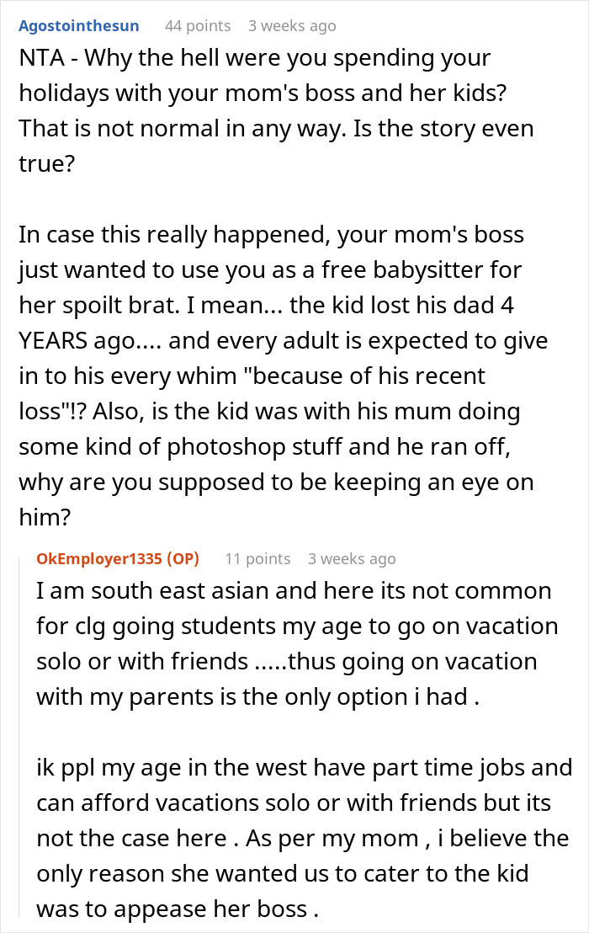Click the "11 points" score on the reply
Screen dimensions: 589x933
click(257, 559)
